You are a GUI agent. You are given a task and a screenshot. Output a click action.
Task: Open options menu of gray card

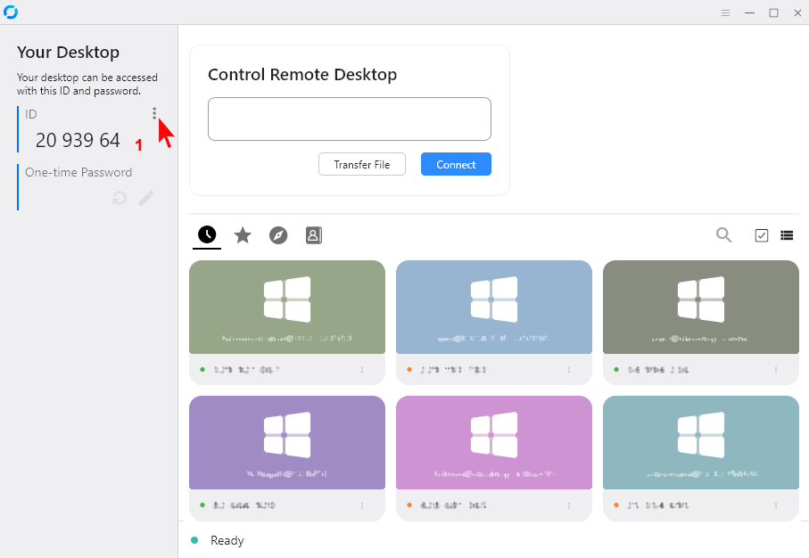[776, 370]
